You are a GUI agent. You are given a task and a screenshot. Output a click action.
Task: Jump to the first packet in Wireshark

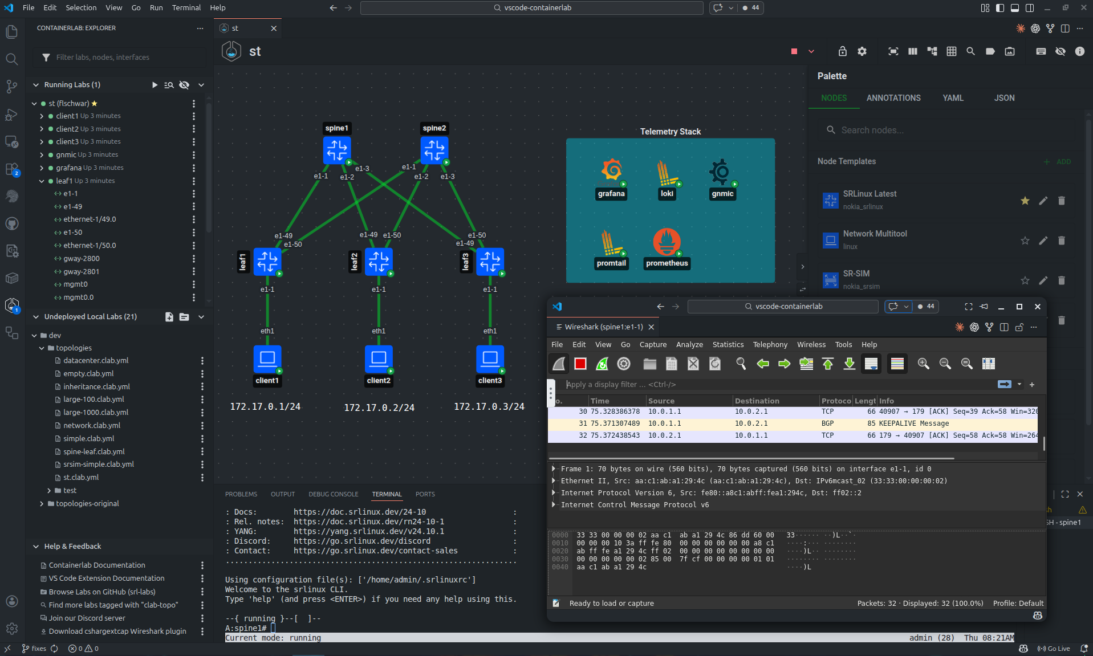click(828, 364)
